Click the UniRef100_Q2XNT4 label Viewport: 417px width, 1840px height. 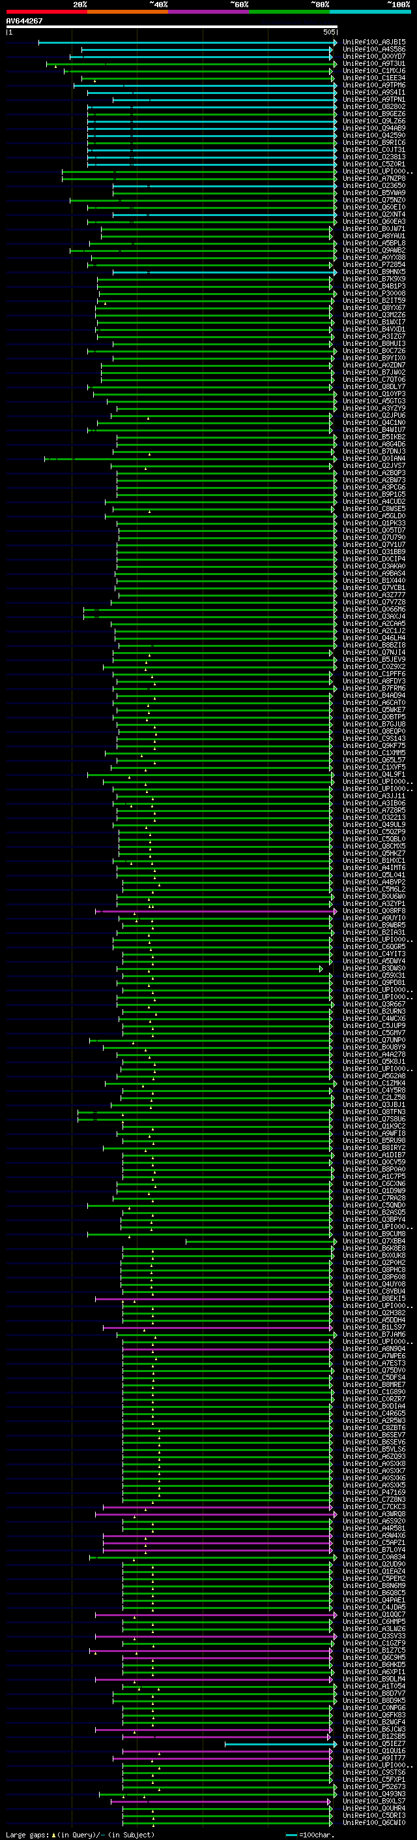(374, 214)
